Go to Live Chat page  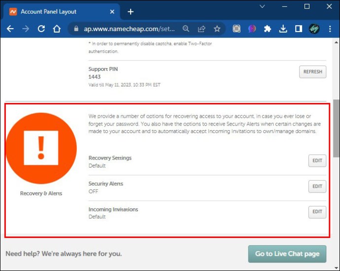[x=287, y=254]
